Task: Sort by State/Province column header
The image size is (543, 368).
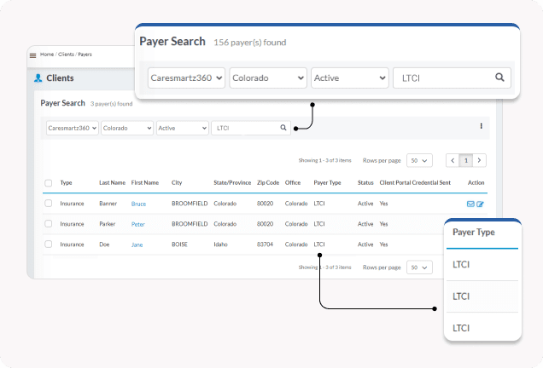Action: click(232, 182)
